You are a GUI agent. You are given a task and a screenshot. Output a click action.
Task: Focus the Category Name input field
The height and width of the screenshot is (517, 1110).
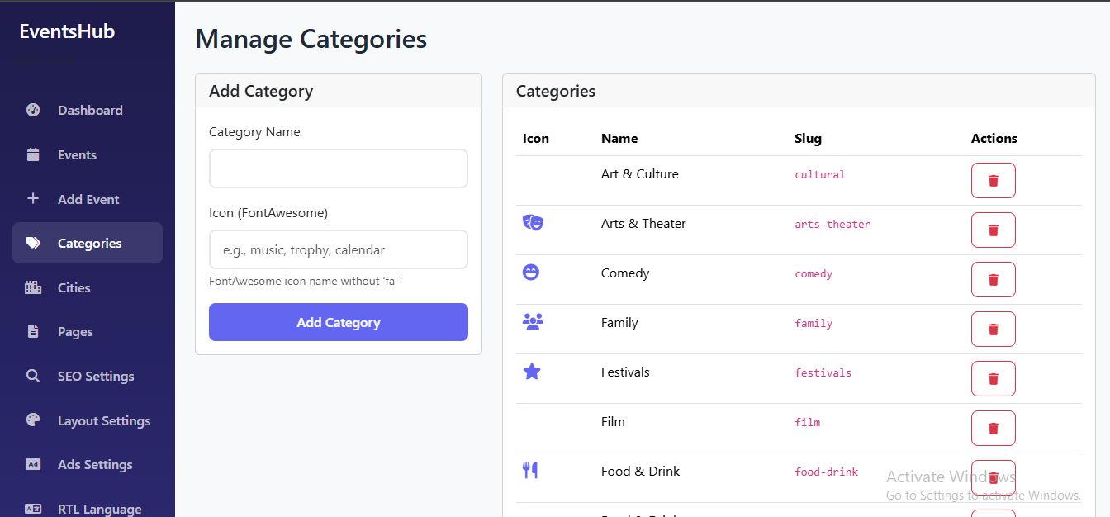click(x=338, y=168)
